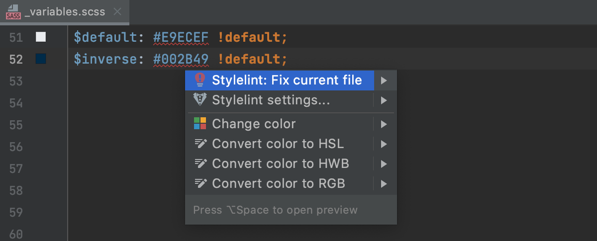Click the Stylelint settings tuxedo icon
Viewport: 597px width, 241px height.
point(199,100)
